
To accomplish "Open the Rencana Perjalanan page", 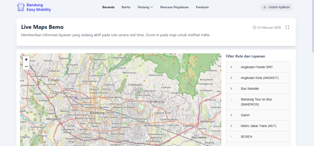I will point(174,7).
